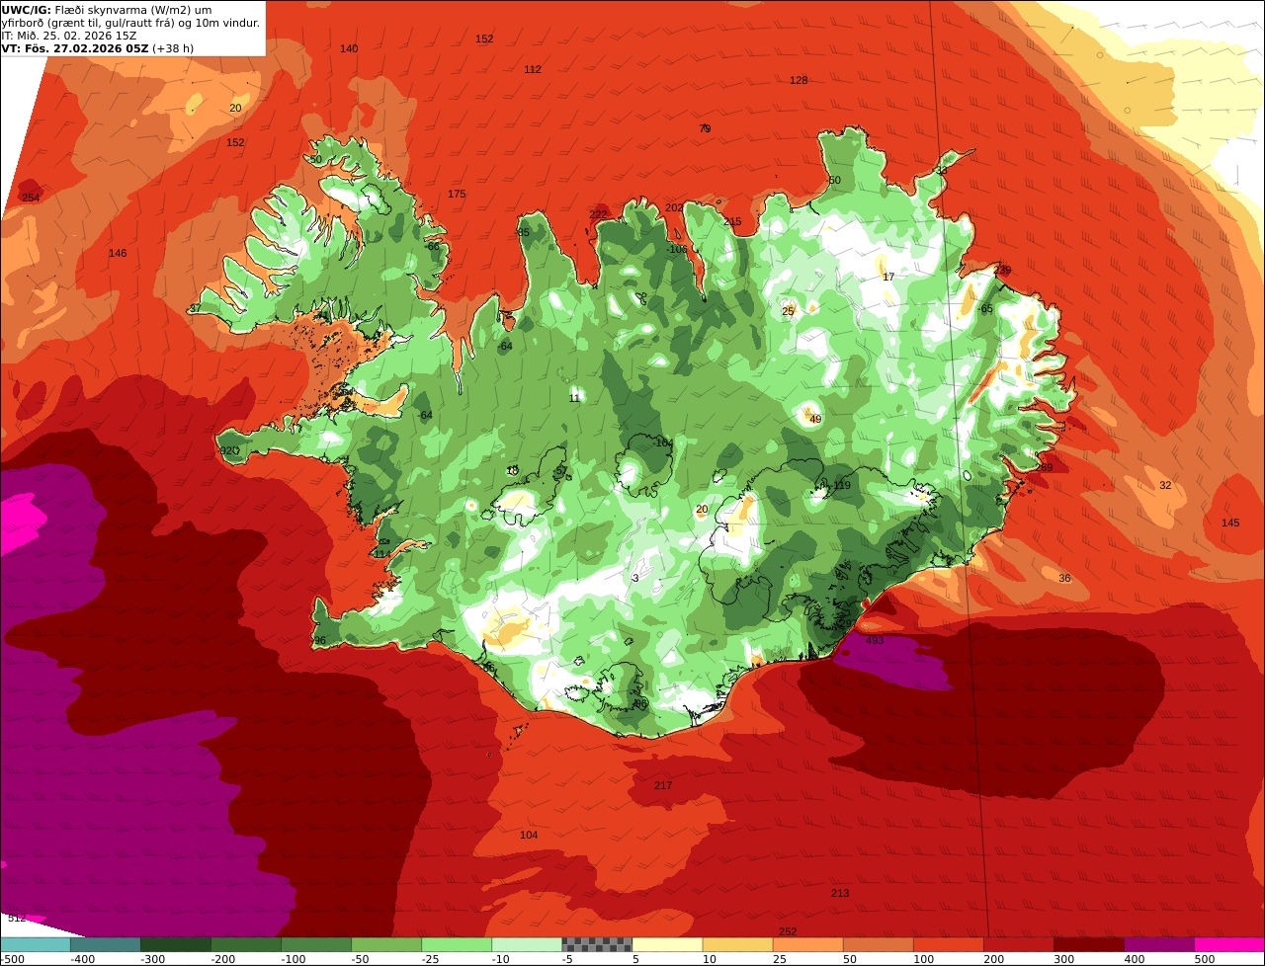The height and width of the screenshot is (966, 1265).
Task: Click the '289' value off the southeast coast
Action: [x=1044, y=468]
